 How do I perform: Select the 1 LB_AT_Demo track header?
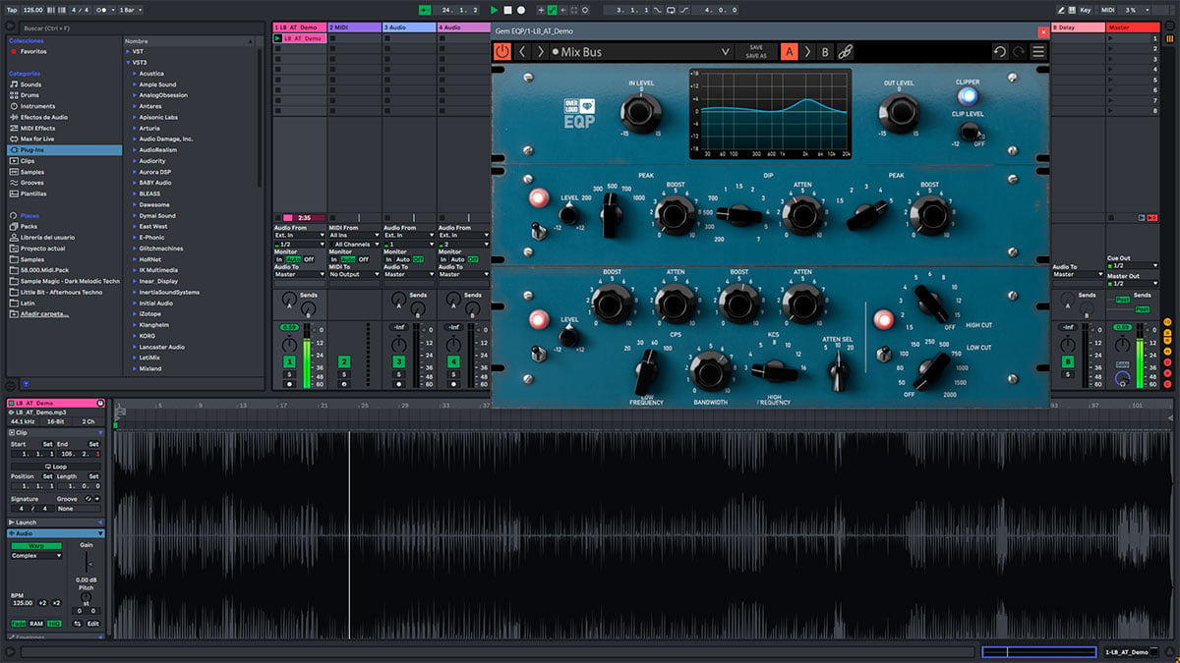pos(299,28)
